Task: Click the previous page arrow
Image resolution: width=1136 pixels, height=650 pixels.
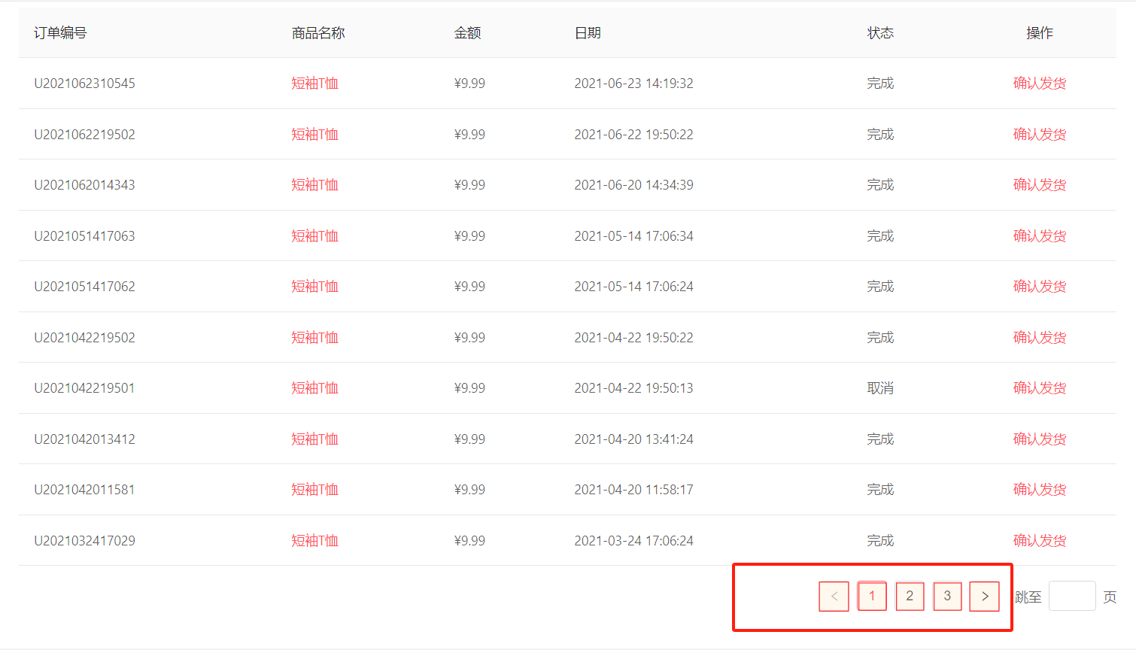Action: tap(834, 597)
